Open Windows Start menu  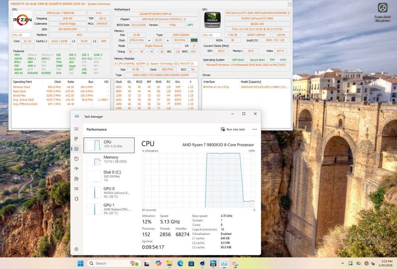point(81,263)
